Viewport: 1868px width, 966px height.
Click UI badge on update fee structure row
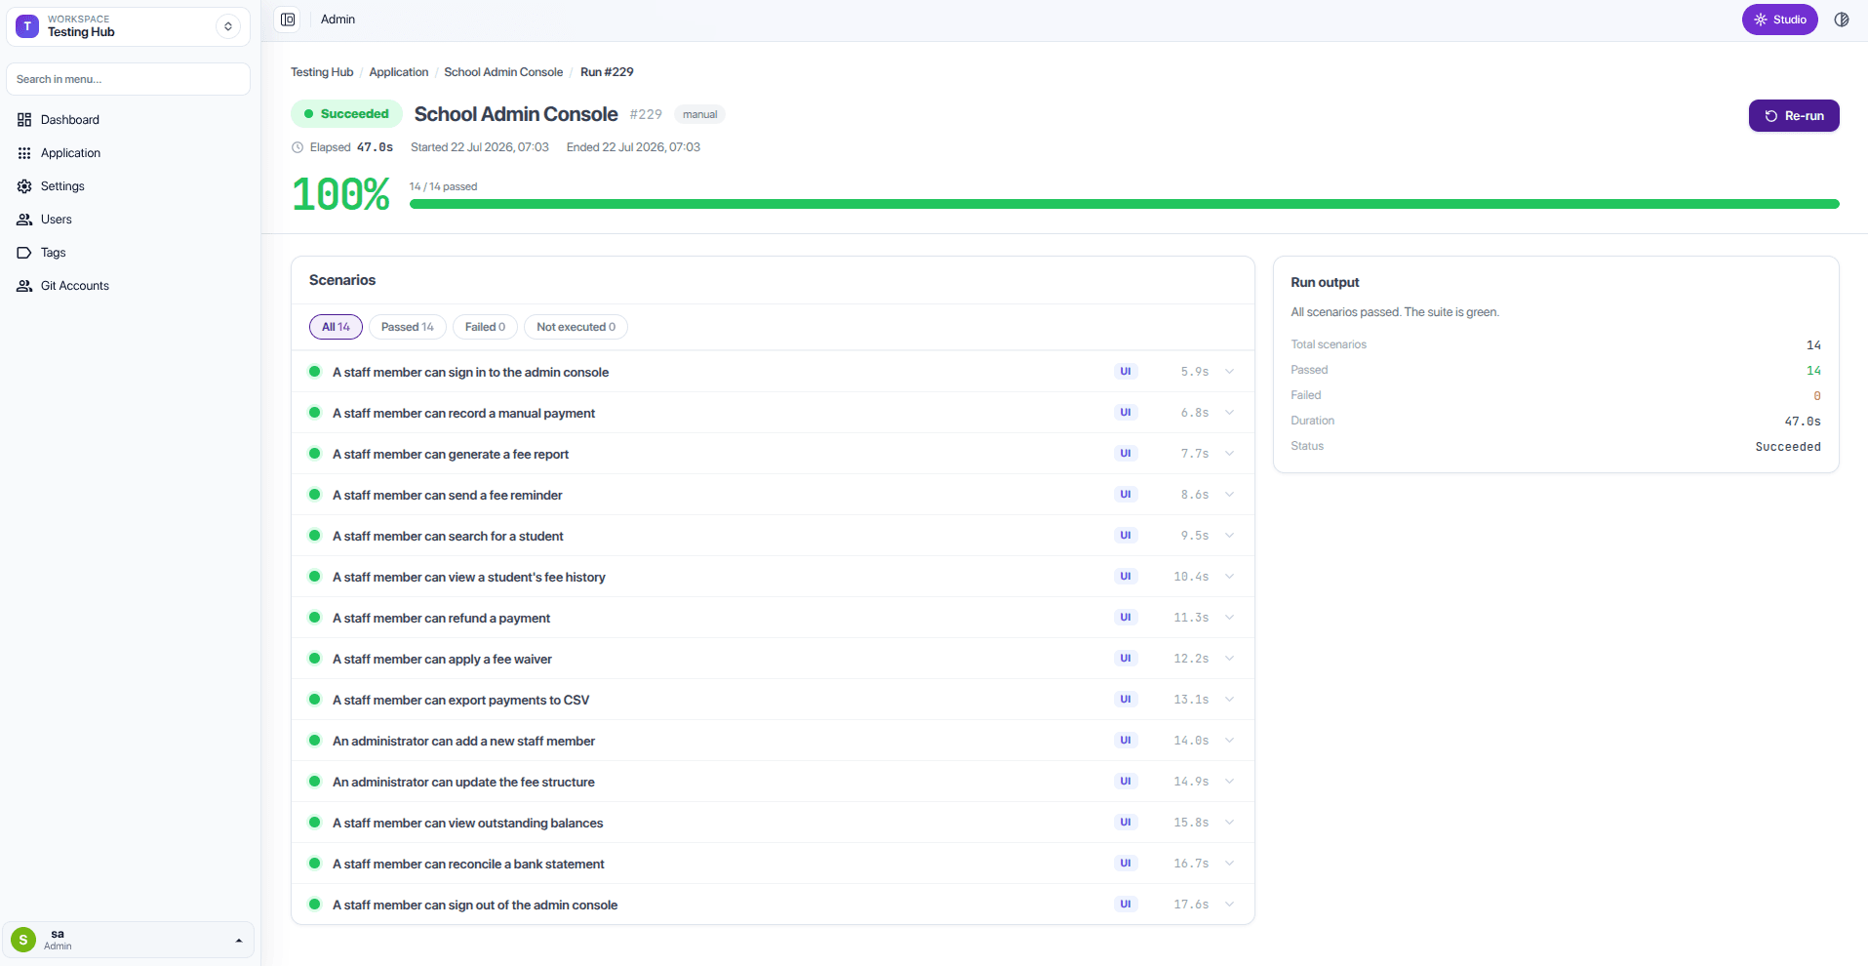(1126, 782)
